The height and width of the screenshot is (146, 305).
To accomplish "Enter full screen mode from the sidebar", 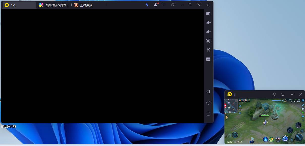I will [x=208, y=41].
